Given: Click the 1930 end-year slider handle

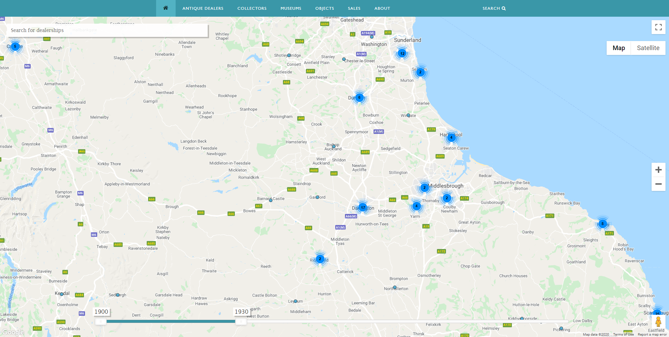Looking at the screenshot, I should pos(240,321).
